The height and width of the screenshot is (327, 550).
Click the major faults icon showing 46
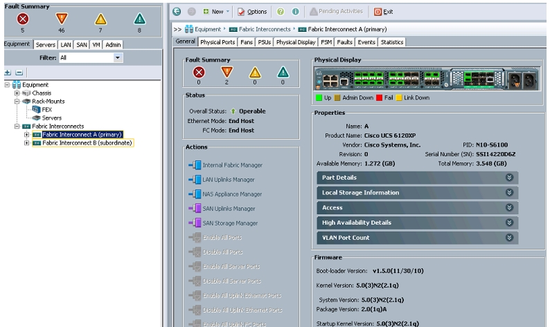point(62,19)
